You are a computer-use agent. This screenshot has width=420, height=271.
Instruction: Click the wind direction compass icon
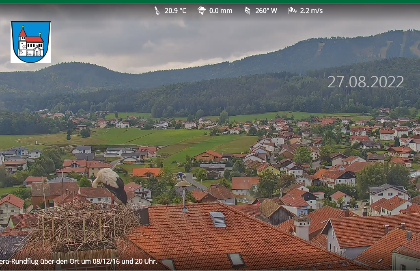click(x=248, y=11)
